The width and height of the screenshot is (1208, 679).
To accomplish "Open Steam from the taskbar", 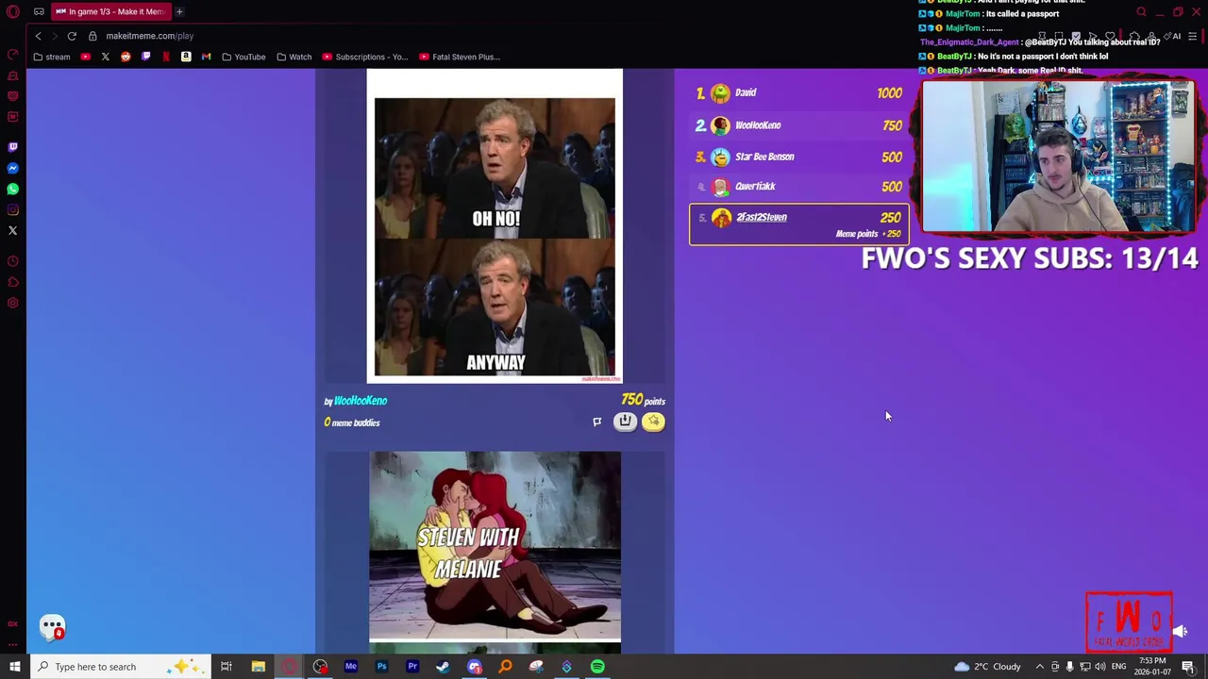I will pos(443,667).
